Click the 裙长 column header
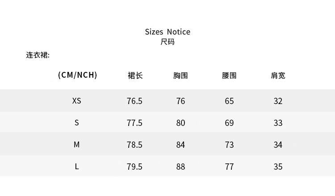This screenshot has width=335, height=196. coord(135,75)
